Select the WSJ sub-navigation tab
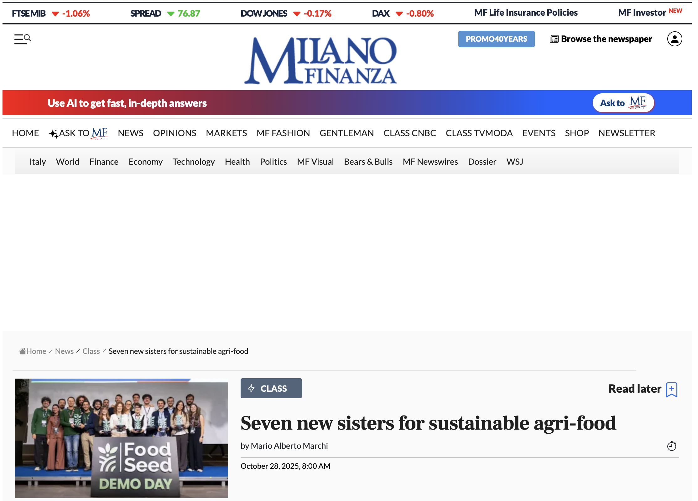This screenshot has width=698, height=501. (515, 162)
